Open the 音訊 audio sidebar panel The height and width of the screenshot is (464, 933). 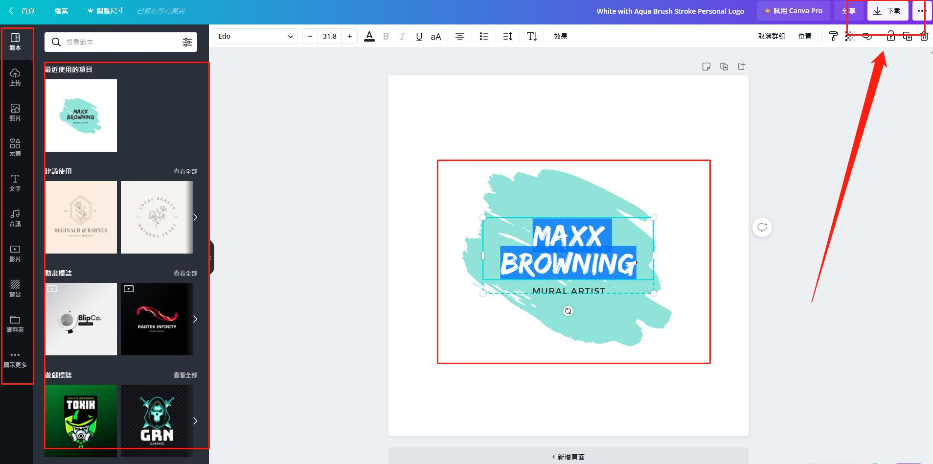(15, 218)
